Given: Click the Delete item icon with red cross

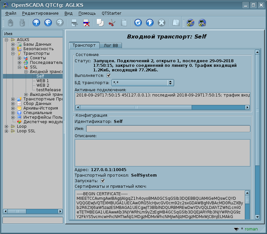Looking at the screenshot, I should pyautogui.click(x=86, y=22).
